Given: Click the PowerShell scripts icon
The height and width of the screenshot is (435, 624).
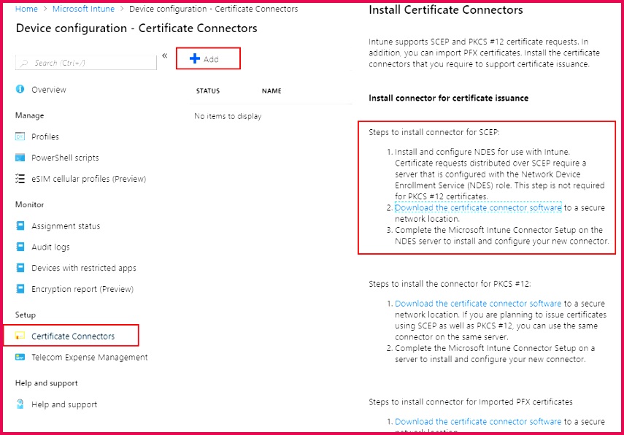Looking at the screenshot, I should point(20,158).
